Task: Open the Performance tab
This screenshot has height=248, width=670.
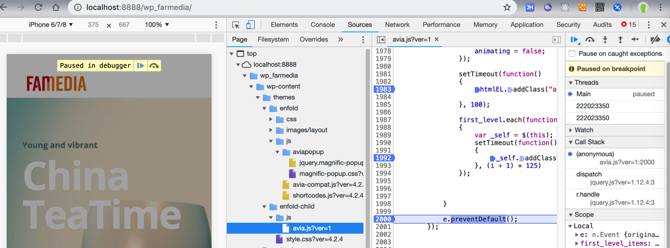Action: coord(441,25)
